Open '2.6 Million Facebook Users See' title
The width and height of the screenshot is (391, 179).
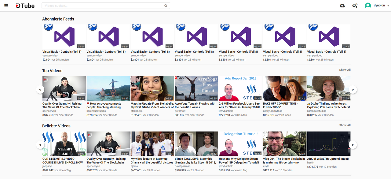pos(239,106)
